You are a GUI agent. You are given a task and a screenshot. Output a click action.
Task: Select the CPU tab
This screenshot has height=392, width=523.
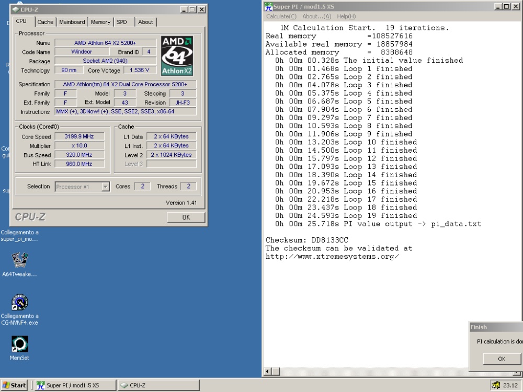coord(21,21)
